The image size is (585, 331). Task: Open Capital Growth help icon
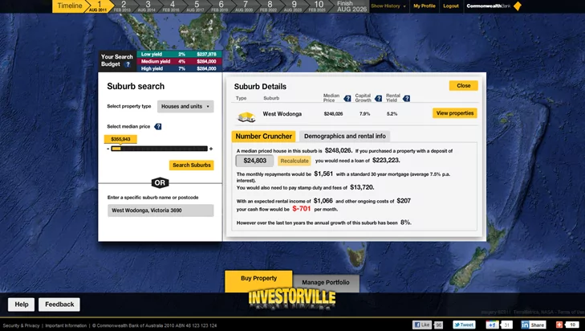(x=378, y=98)
